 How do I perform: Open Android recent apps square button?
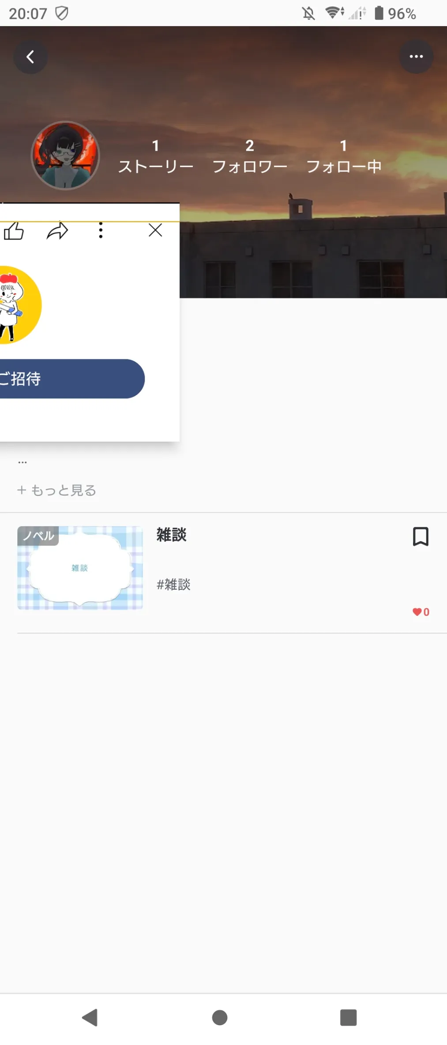click(348, 1017)
